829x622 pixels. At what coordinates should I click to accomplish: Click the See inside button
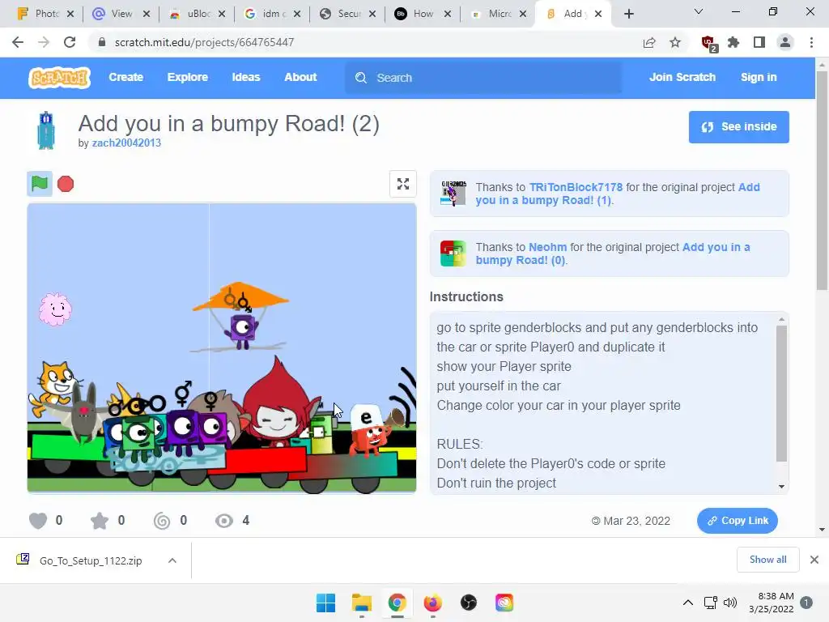738,127
